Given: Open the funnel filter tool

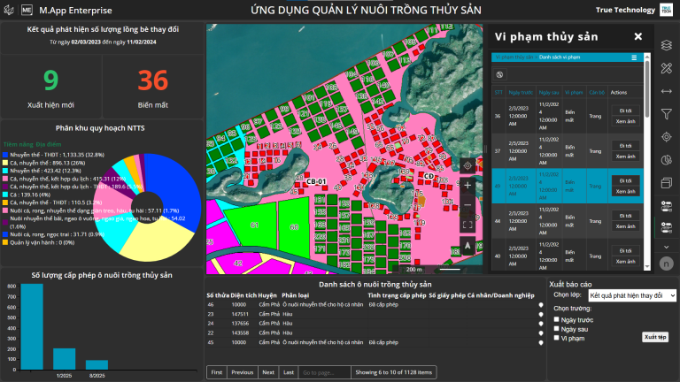Looking at the screenshot, I should 667,113.
